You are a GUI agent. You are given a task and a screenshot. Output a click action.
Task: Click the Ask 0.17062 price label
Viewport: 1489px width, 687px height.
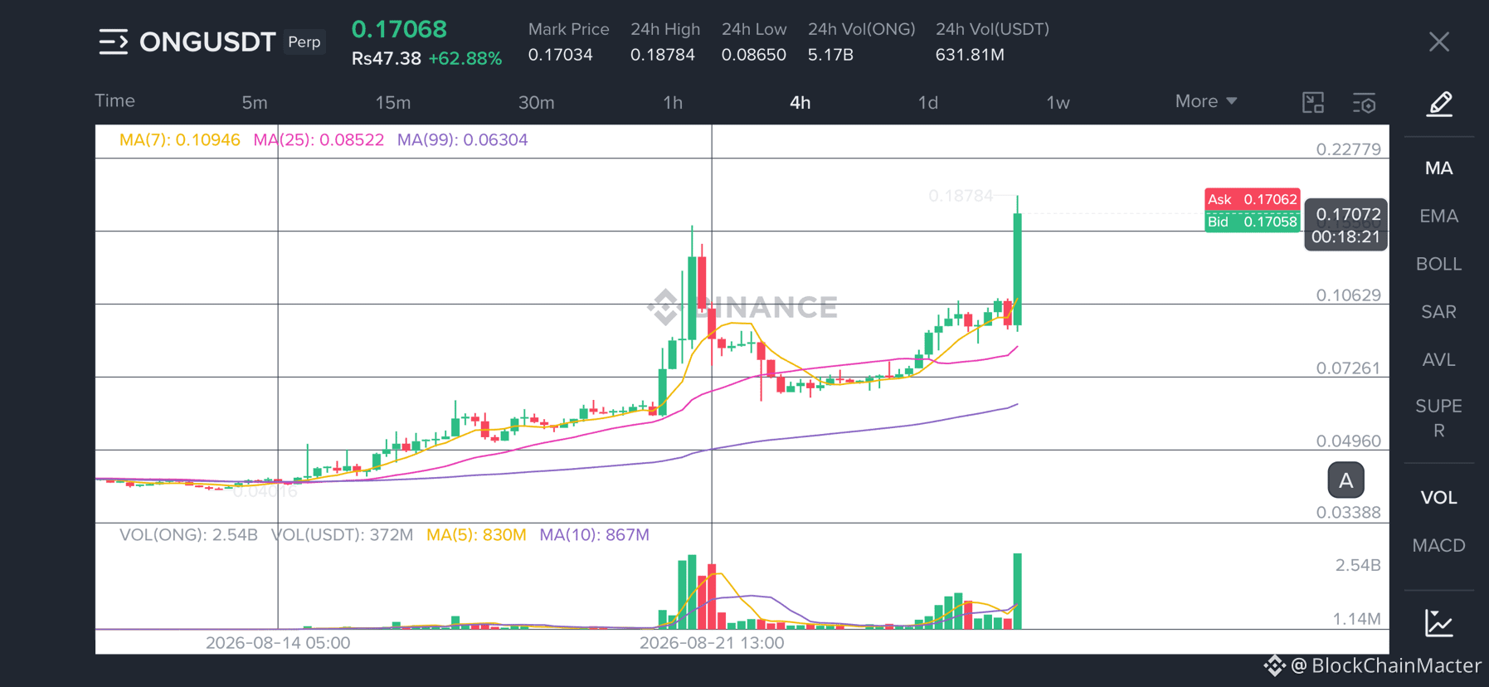[x=1252, y=199]
